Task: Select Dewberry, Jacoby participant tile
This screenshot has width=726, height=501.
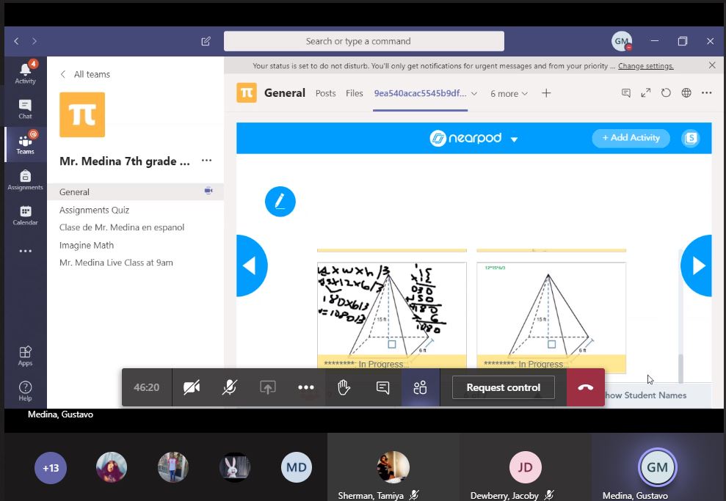Action: tap(525, 467)
